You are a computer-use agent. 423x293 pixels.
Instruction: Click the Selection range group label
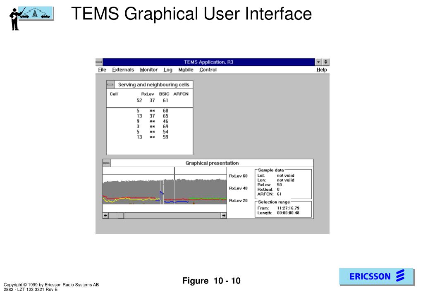(274, 202)
